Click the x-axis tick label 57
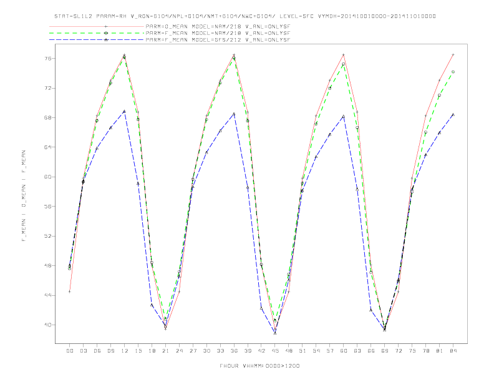 tap(330, 351)
